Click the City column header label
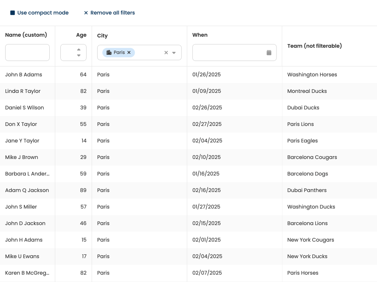This screenshot has height=282, width=377. [102, 36]
